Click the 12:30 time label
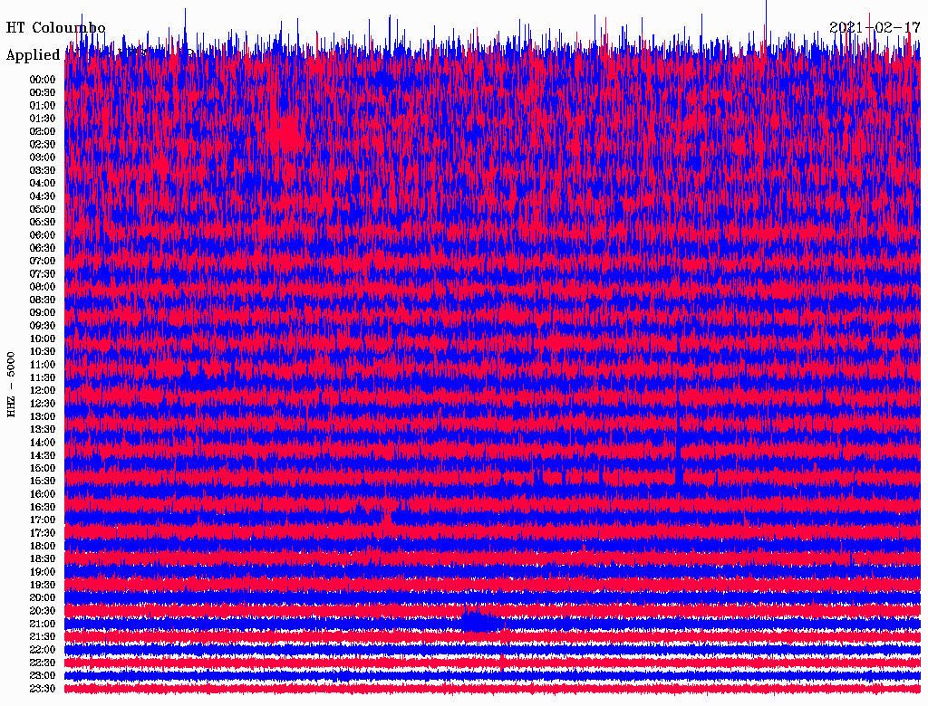The height and width of the screenshot is (706, 928). [43, 404]
